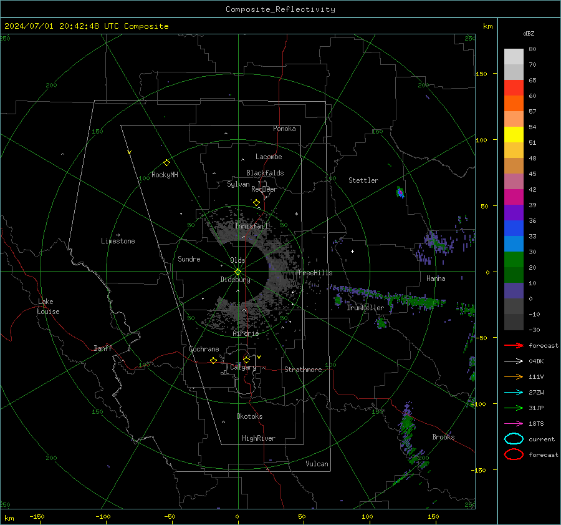Viewport: 561px width, 525px height.
Task: Click the Airdrie label
Action: pyautogui.click(x=246, y=333)
